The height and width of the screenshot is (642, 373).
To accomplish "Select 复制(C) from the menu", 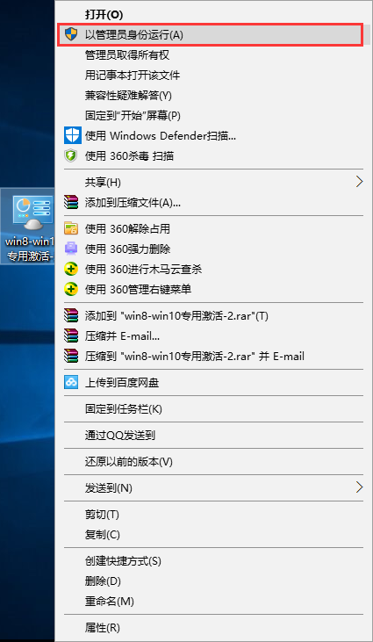I will coord(103,535).
